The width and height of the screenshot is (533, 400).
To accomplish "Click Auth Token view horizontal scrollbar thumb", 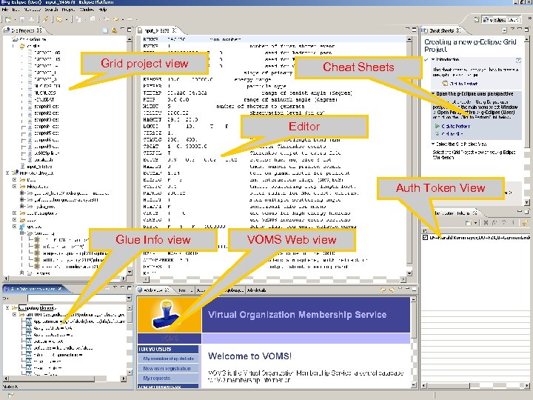I will (449, 386).
